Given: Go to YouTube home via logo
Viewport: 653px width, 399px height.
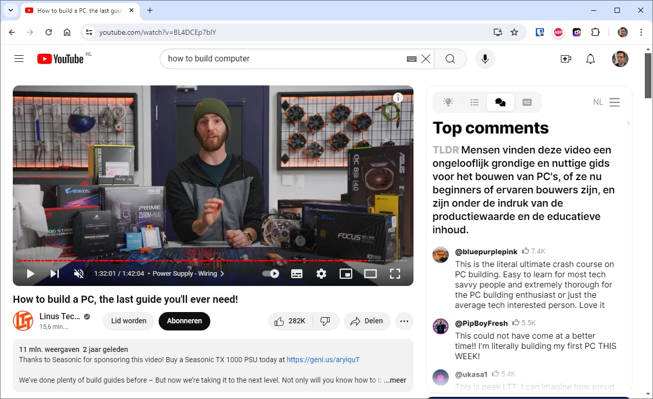Looking at the screenshot, I should point(60,59).
